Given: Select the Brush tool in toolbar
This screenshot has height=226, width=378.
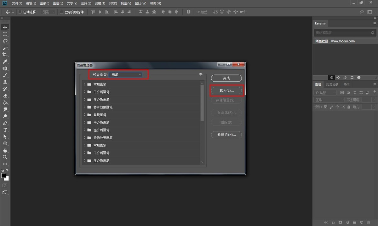Looking at the screenshot, I should click(x=5, y=76).
